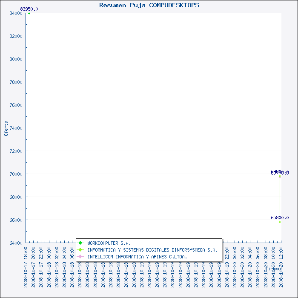
Task: Click the INTELLICOM INFORMATICA Y AFINES legend label
Action: (137, 257)
